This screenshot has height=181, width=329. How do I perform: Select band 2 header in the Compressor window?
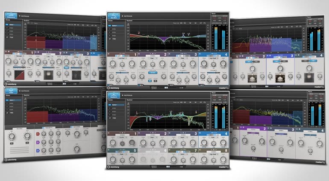[48, 53]
